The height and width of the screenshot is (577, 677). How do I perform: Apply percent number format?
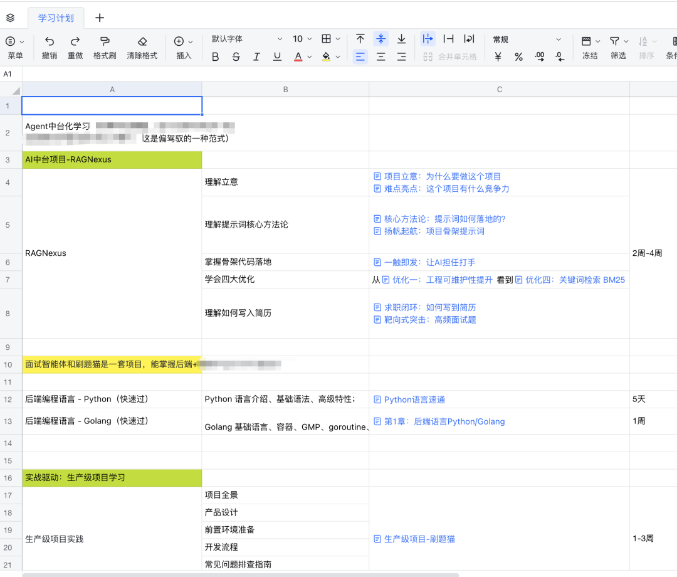coord(518,56)
